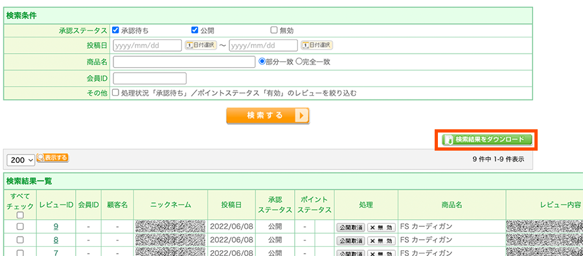Screen dimensions: 583x256
Task: Click the 処理 column header
Action: click(366, 205)
